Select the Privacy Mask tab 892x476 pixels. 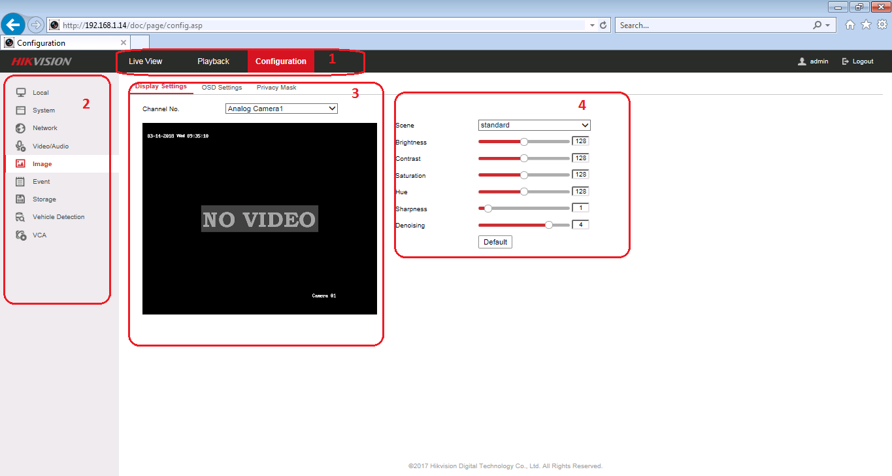[276, 88]
